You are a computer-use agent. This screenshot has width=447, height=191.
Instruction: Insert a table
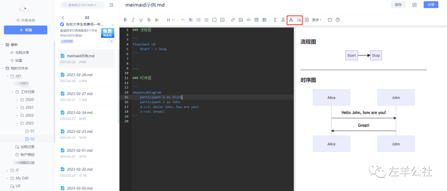coord(264,20)
